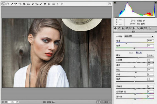Open the 基本 panel options menu

pyautogui.click(x=156, y=32)
